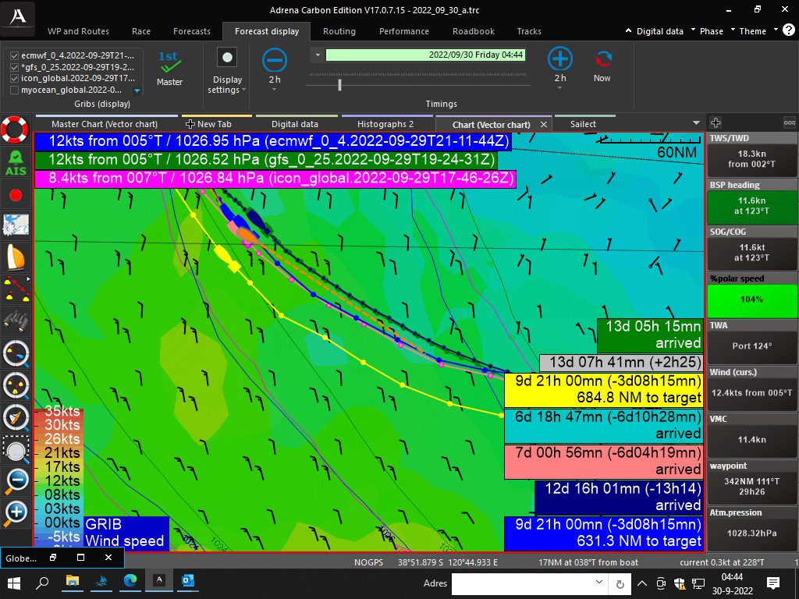This screenshot has height=599, width=799.
Task: Click the red record track button
Action: click(15, 194)
